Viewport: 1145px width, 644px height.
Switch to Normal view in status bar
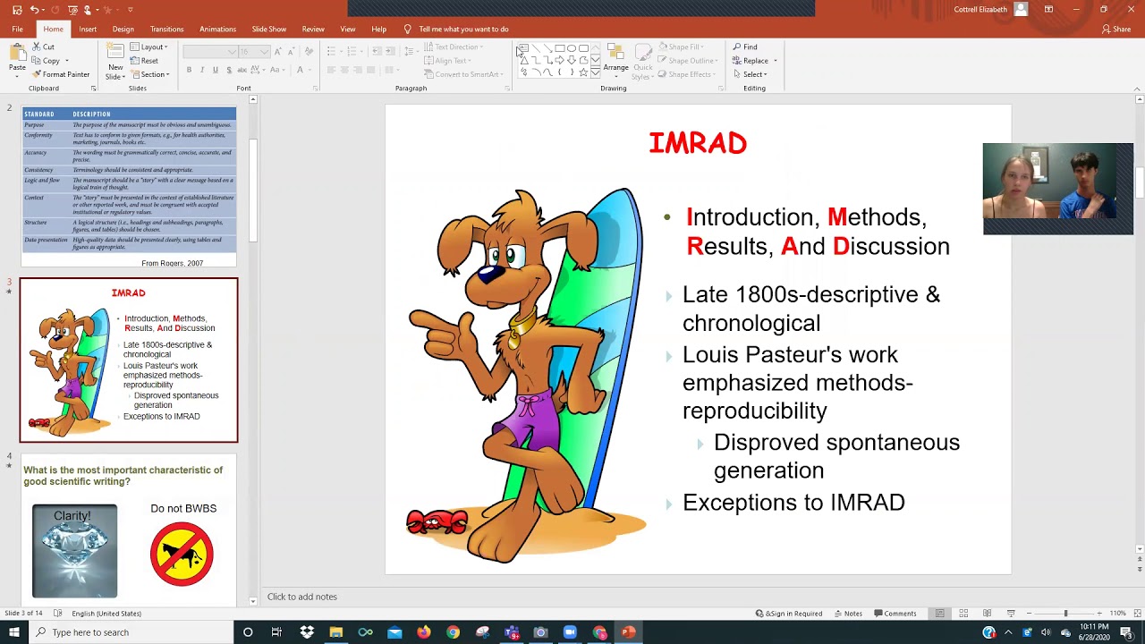click(x=939, y=614)
